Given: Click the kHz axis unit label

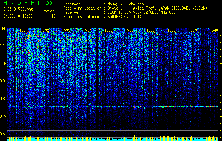Looking at the screenshot, I should (3, 29).
